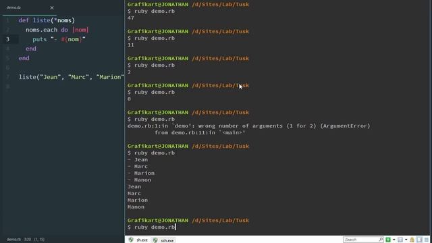Open dropdown next to console list icon
The height and width of the screenshot is (243, 432).
tap(406, 240)
